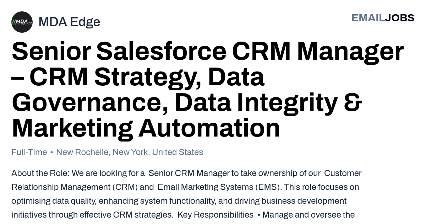Click the 'About the Role' text
426x224 pixels.
point(40,173)
